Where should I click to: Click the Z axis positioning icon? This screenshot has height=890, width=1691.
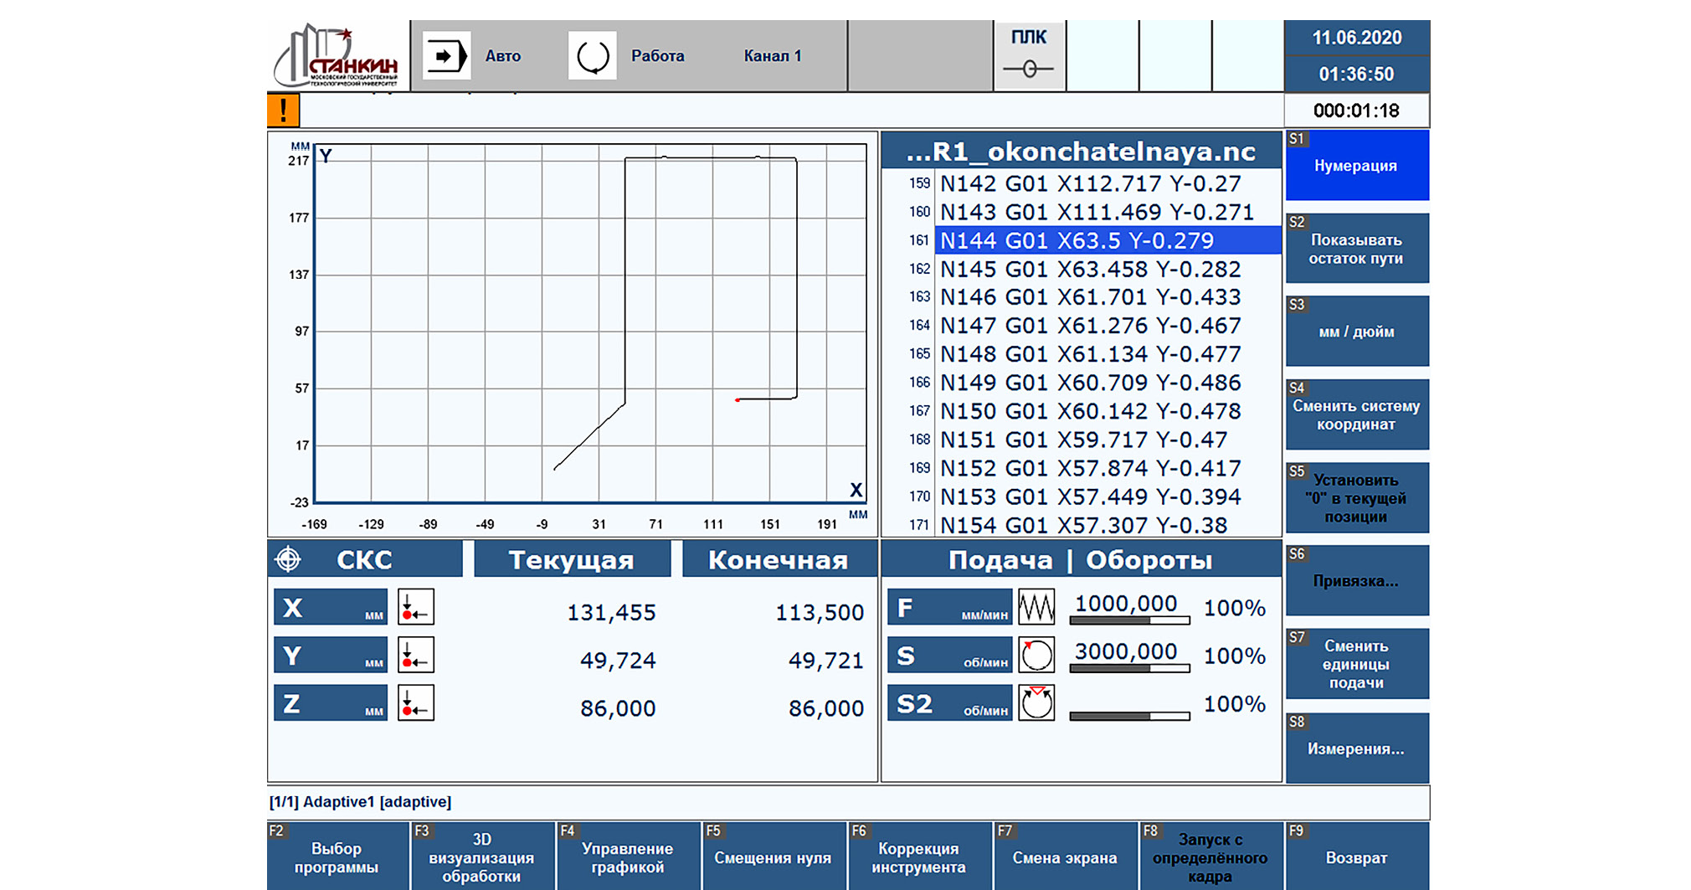pos(415,703)
